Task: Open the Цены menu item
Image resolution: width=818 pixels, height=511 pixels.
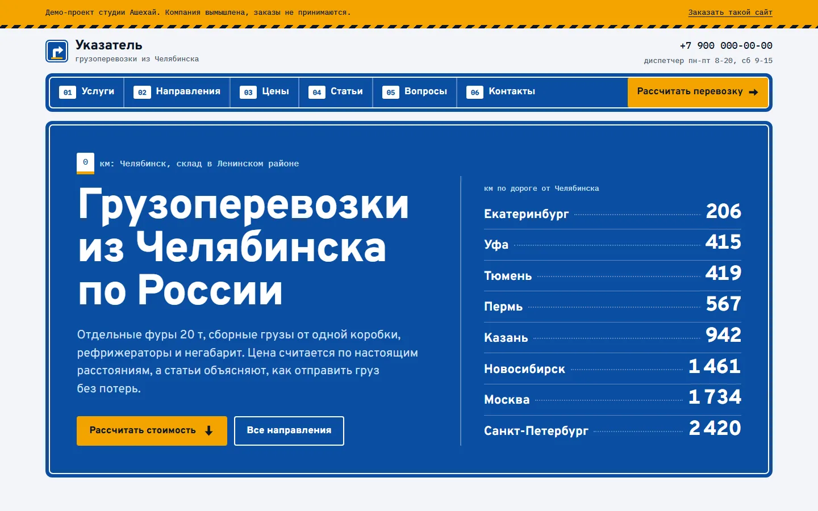Action: coord(265,92)
